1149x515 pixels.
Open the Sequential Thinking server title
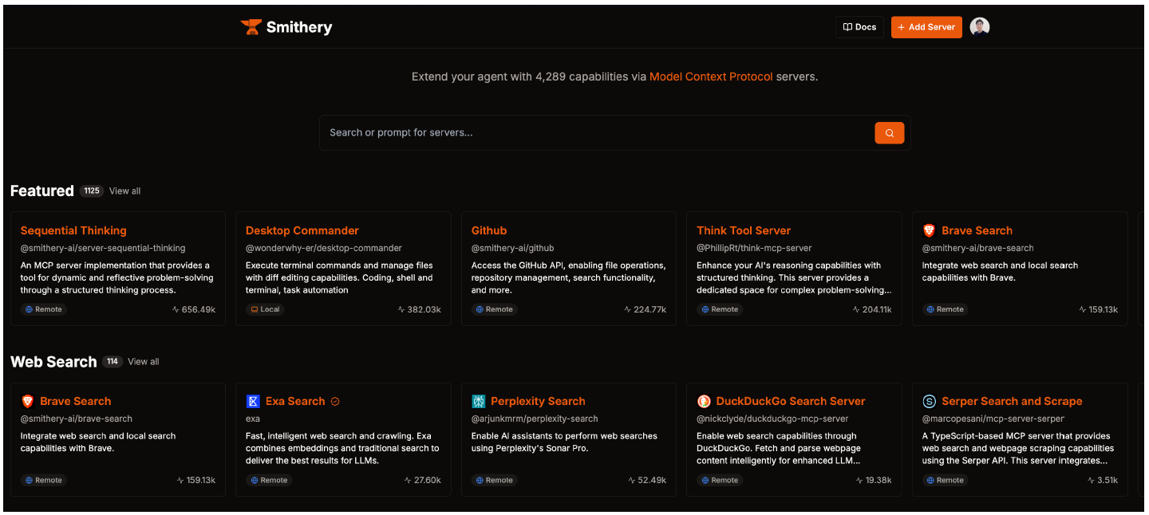pos(73,230)
